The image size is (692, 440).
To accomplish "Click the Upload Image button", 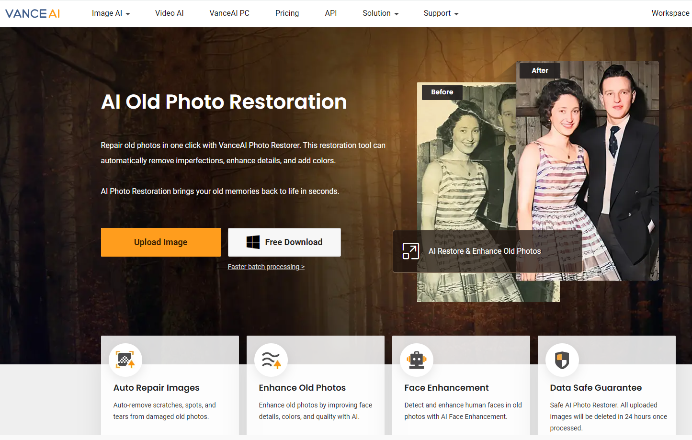I will click(x=161, y=242).
